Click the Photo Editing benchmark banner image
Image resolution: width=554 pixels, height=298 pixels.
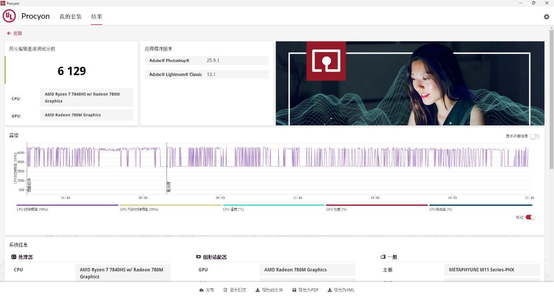(410, 83)
